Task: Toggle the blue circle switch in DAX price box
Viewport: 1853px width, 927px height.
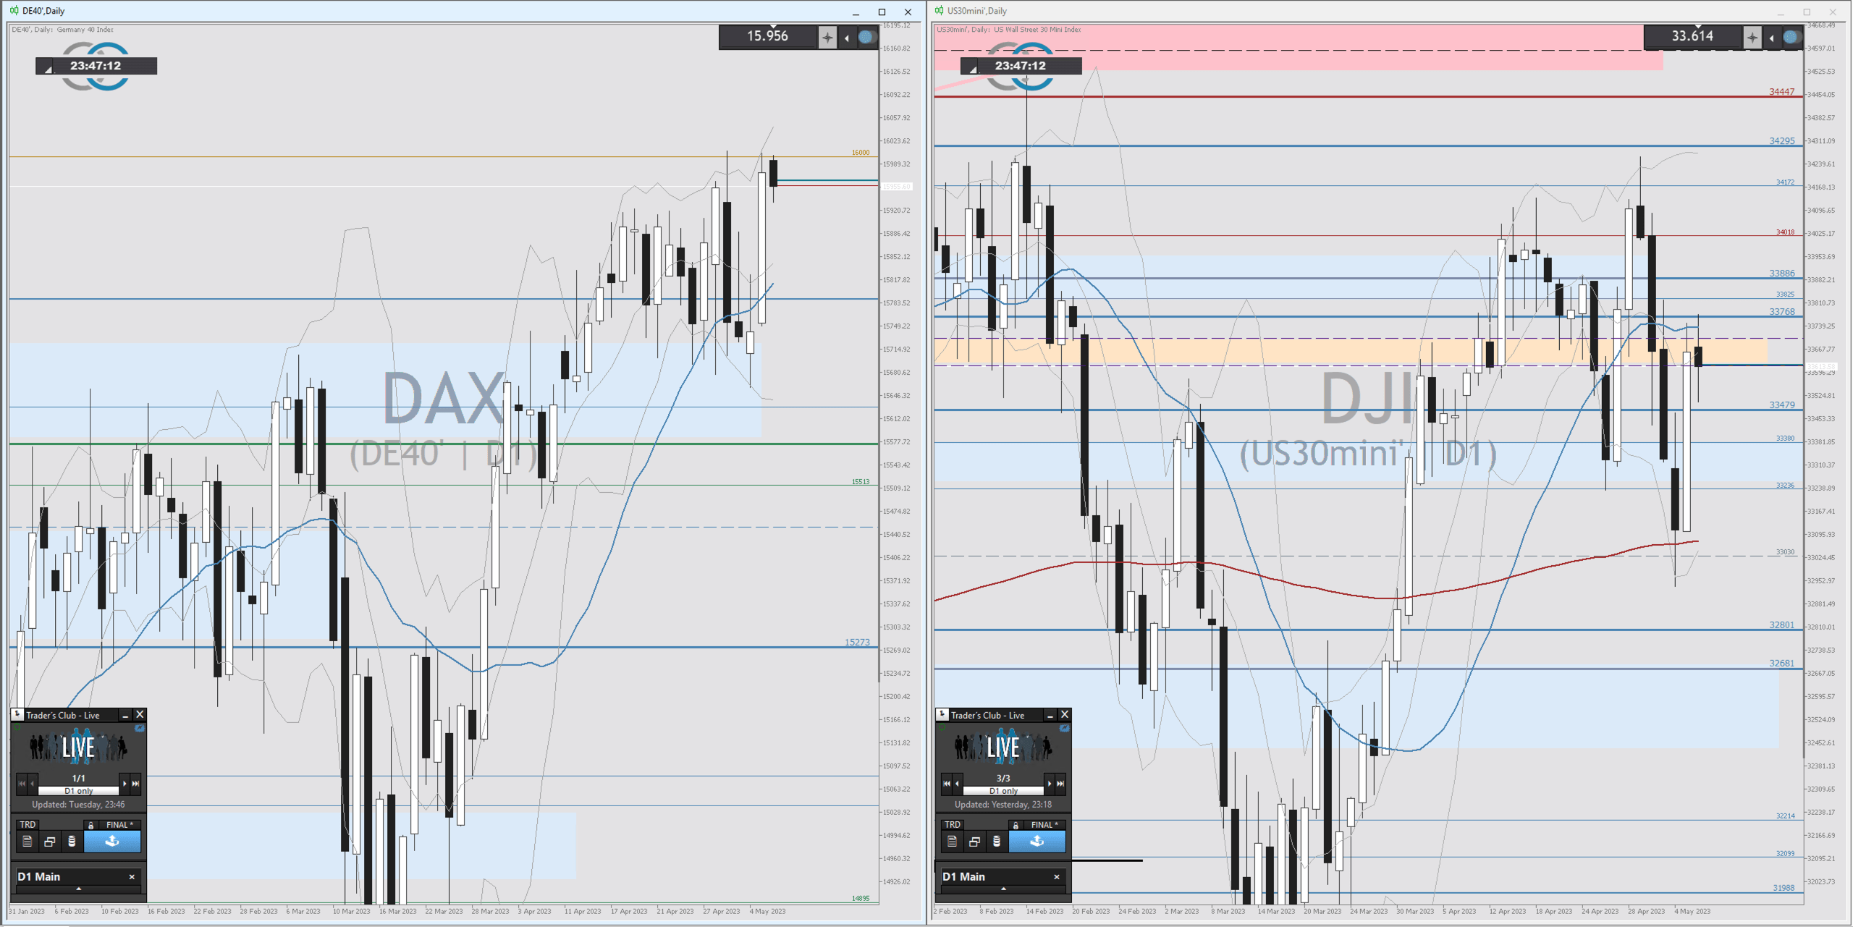Action: 866,37
